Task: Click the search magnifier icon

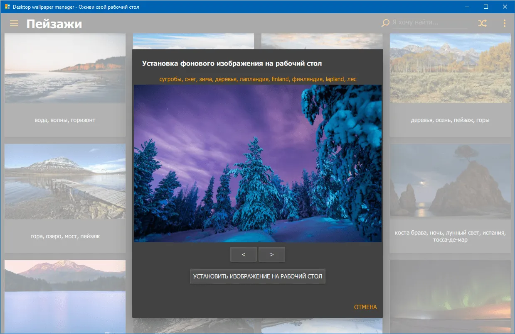Action: point(385,23)
